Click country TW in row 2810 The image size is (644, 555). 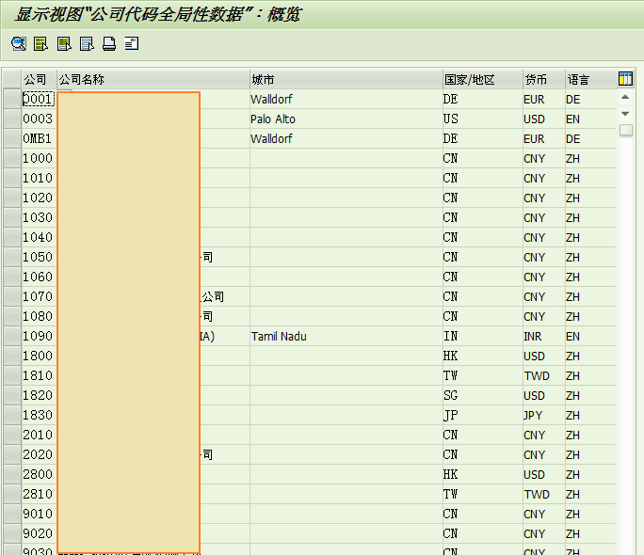point(451,494)
